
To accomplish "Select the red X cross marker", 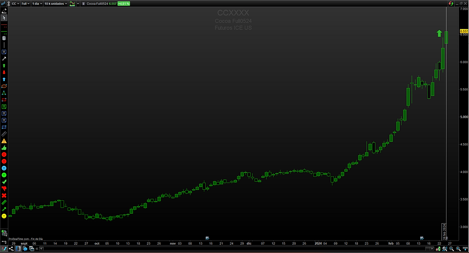I will tap(4, 195).
